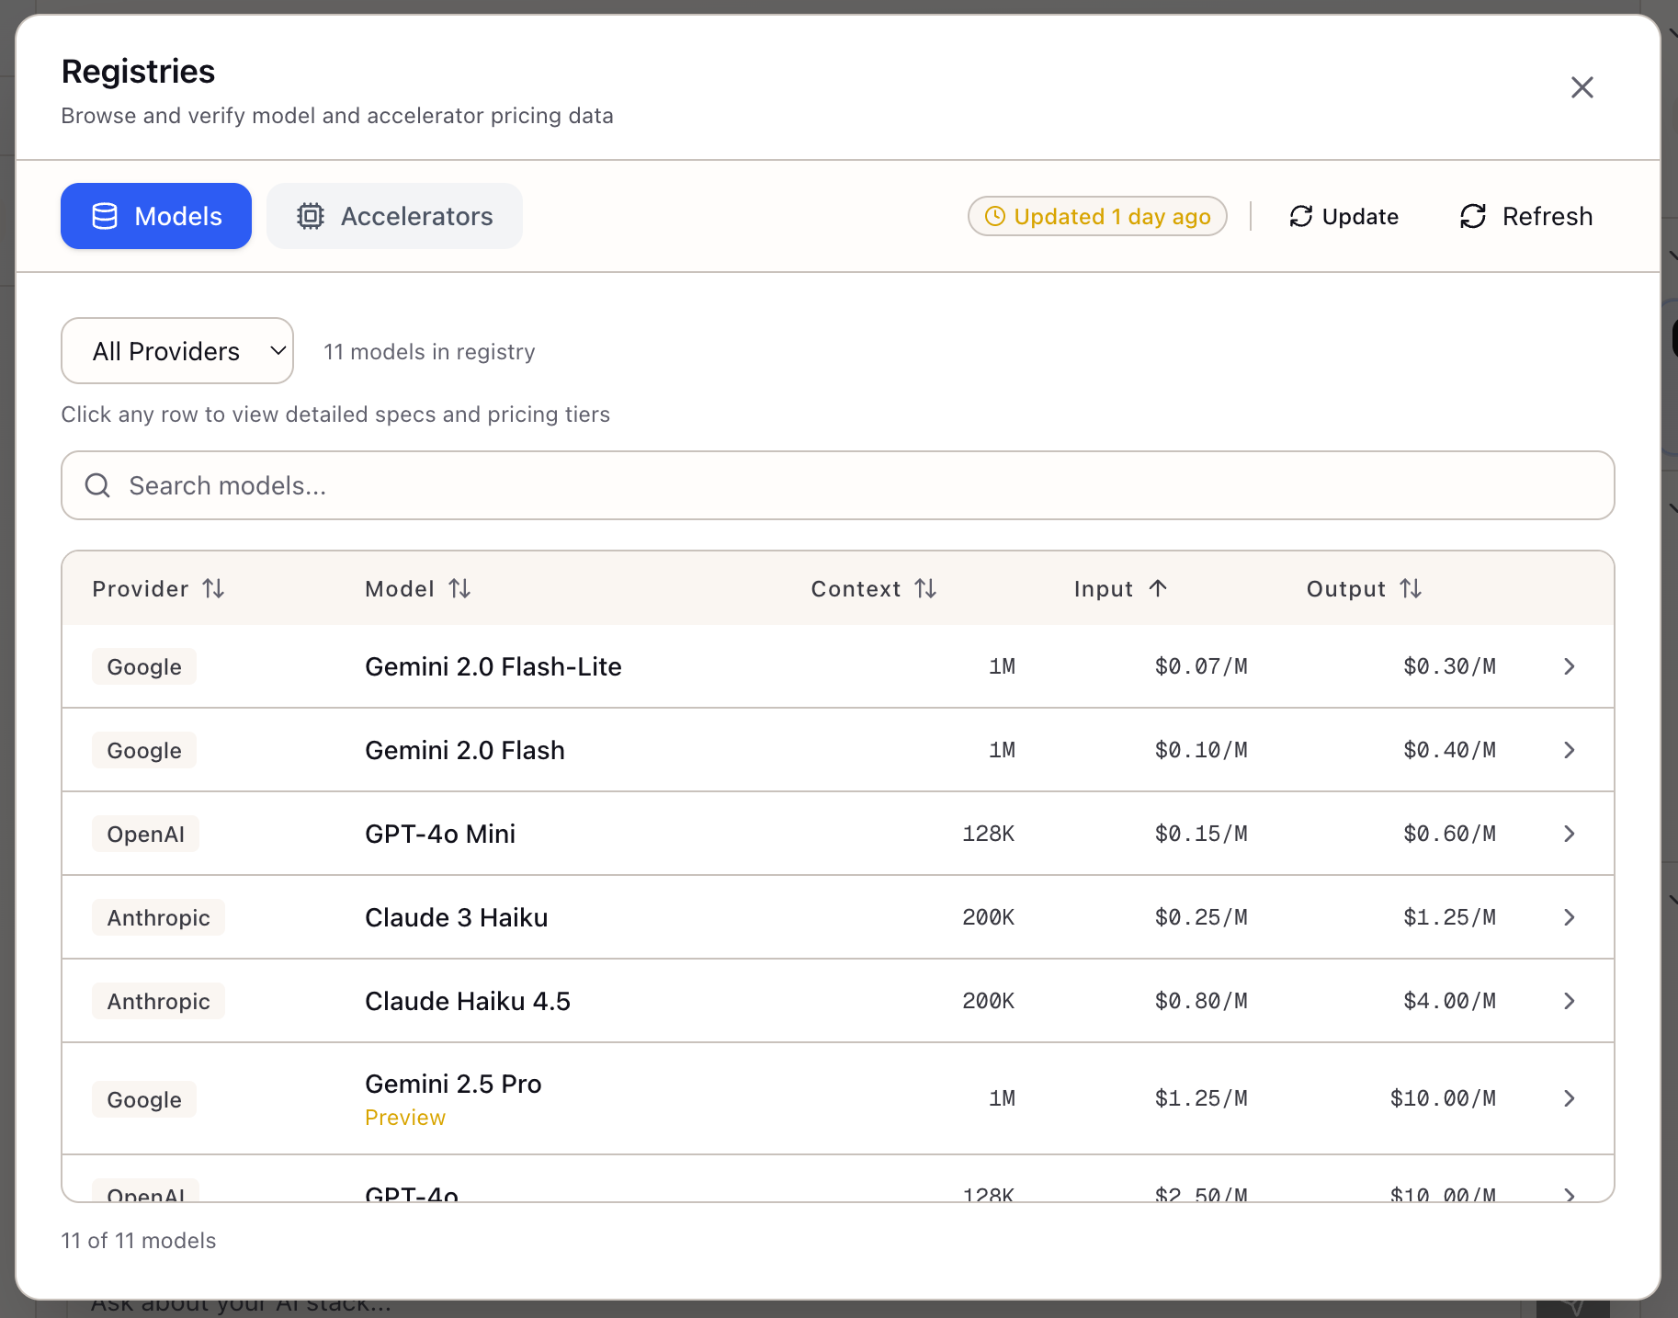Expand the Claude Haiku 4.5 row chevron
Screen dimensions: 1678x1318
(1569, 1001)
